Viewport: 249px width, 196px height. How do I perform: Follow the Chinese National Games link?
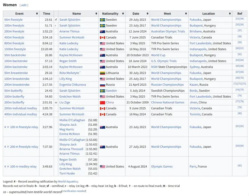point(168,103)
